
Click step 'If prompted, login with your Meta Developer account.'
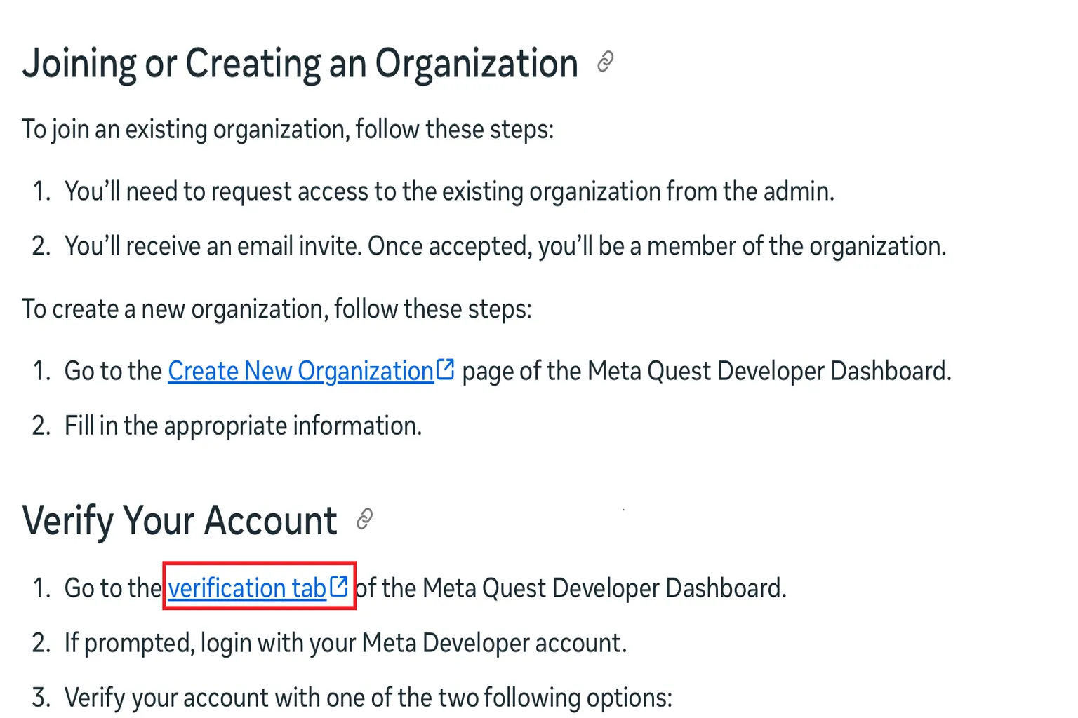click(345, 643)
